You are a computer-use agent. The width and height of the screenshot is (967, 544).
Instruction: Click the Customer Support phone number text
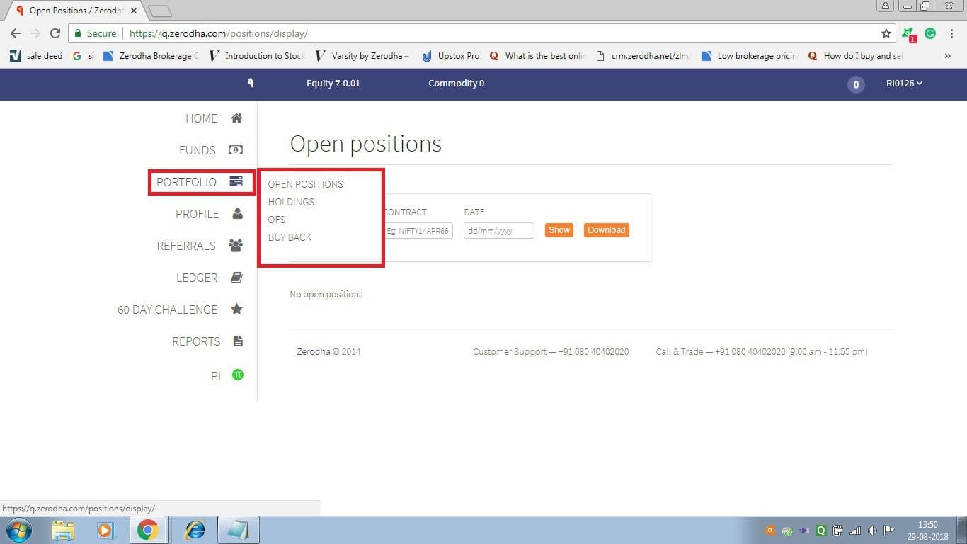click(x=551, y=351)
